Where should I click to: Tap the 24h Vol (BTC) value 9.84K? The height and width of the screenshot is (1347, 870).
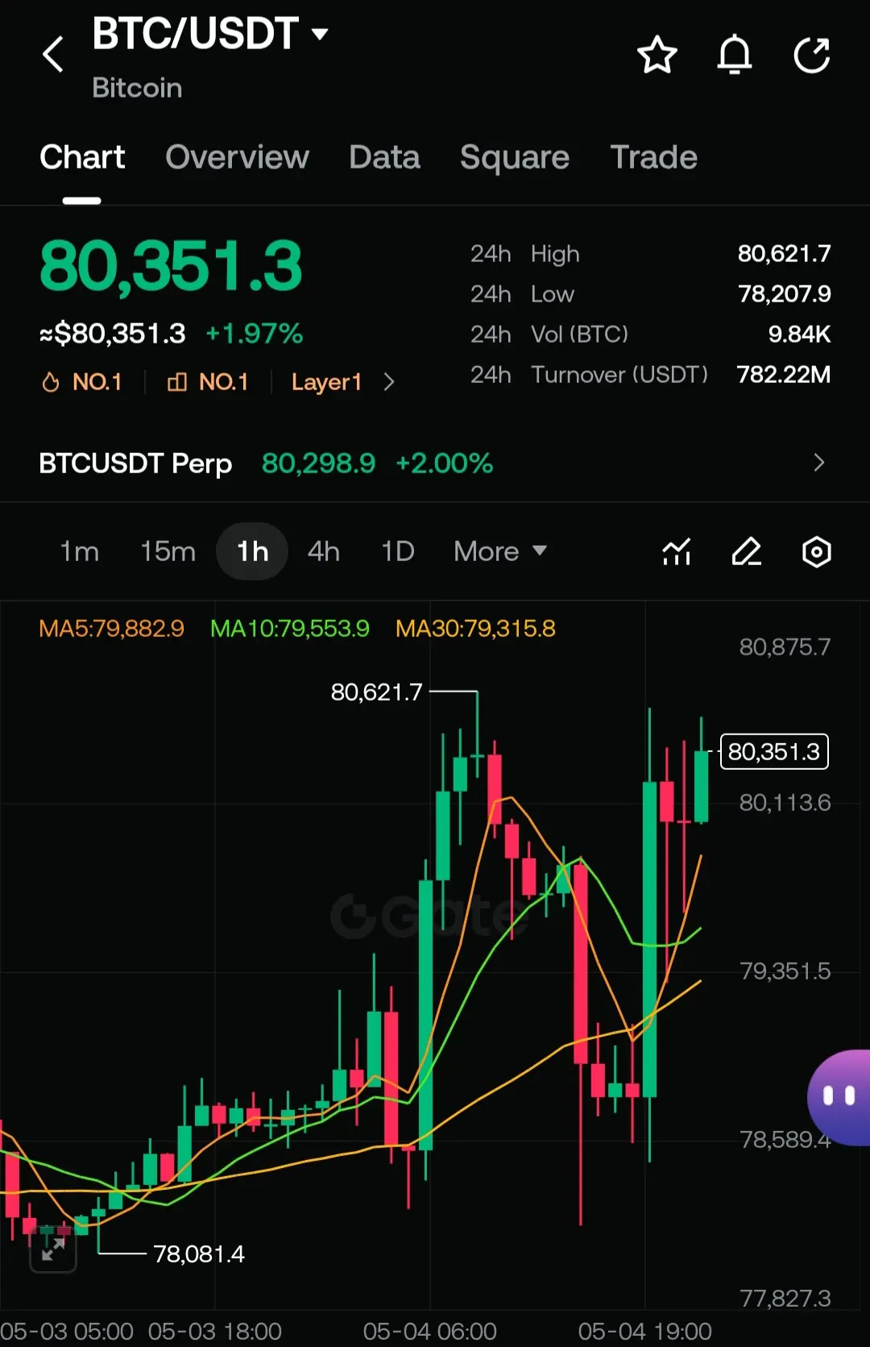pyautogui.click(x=799, y=335)
